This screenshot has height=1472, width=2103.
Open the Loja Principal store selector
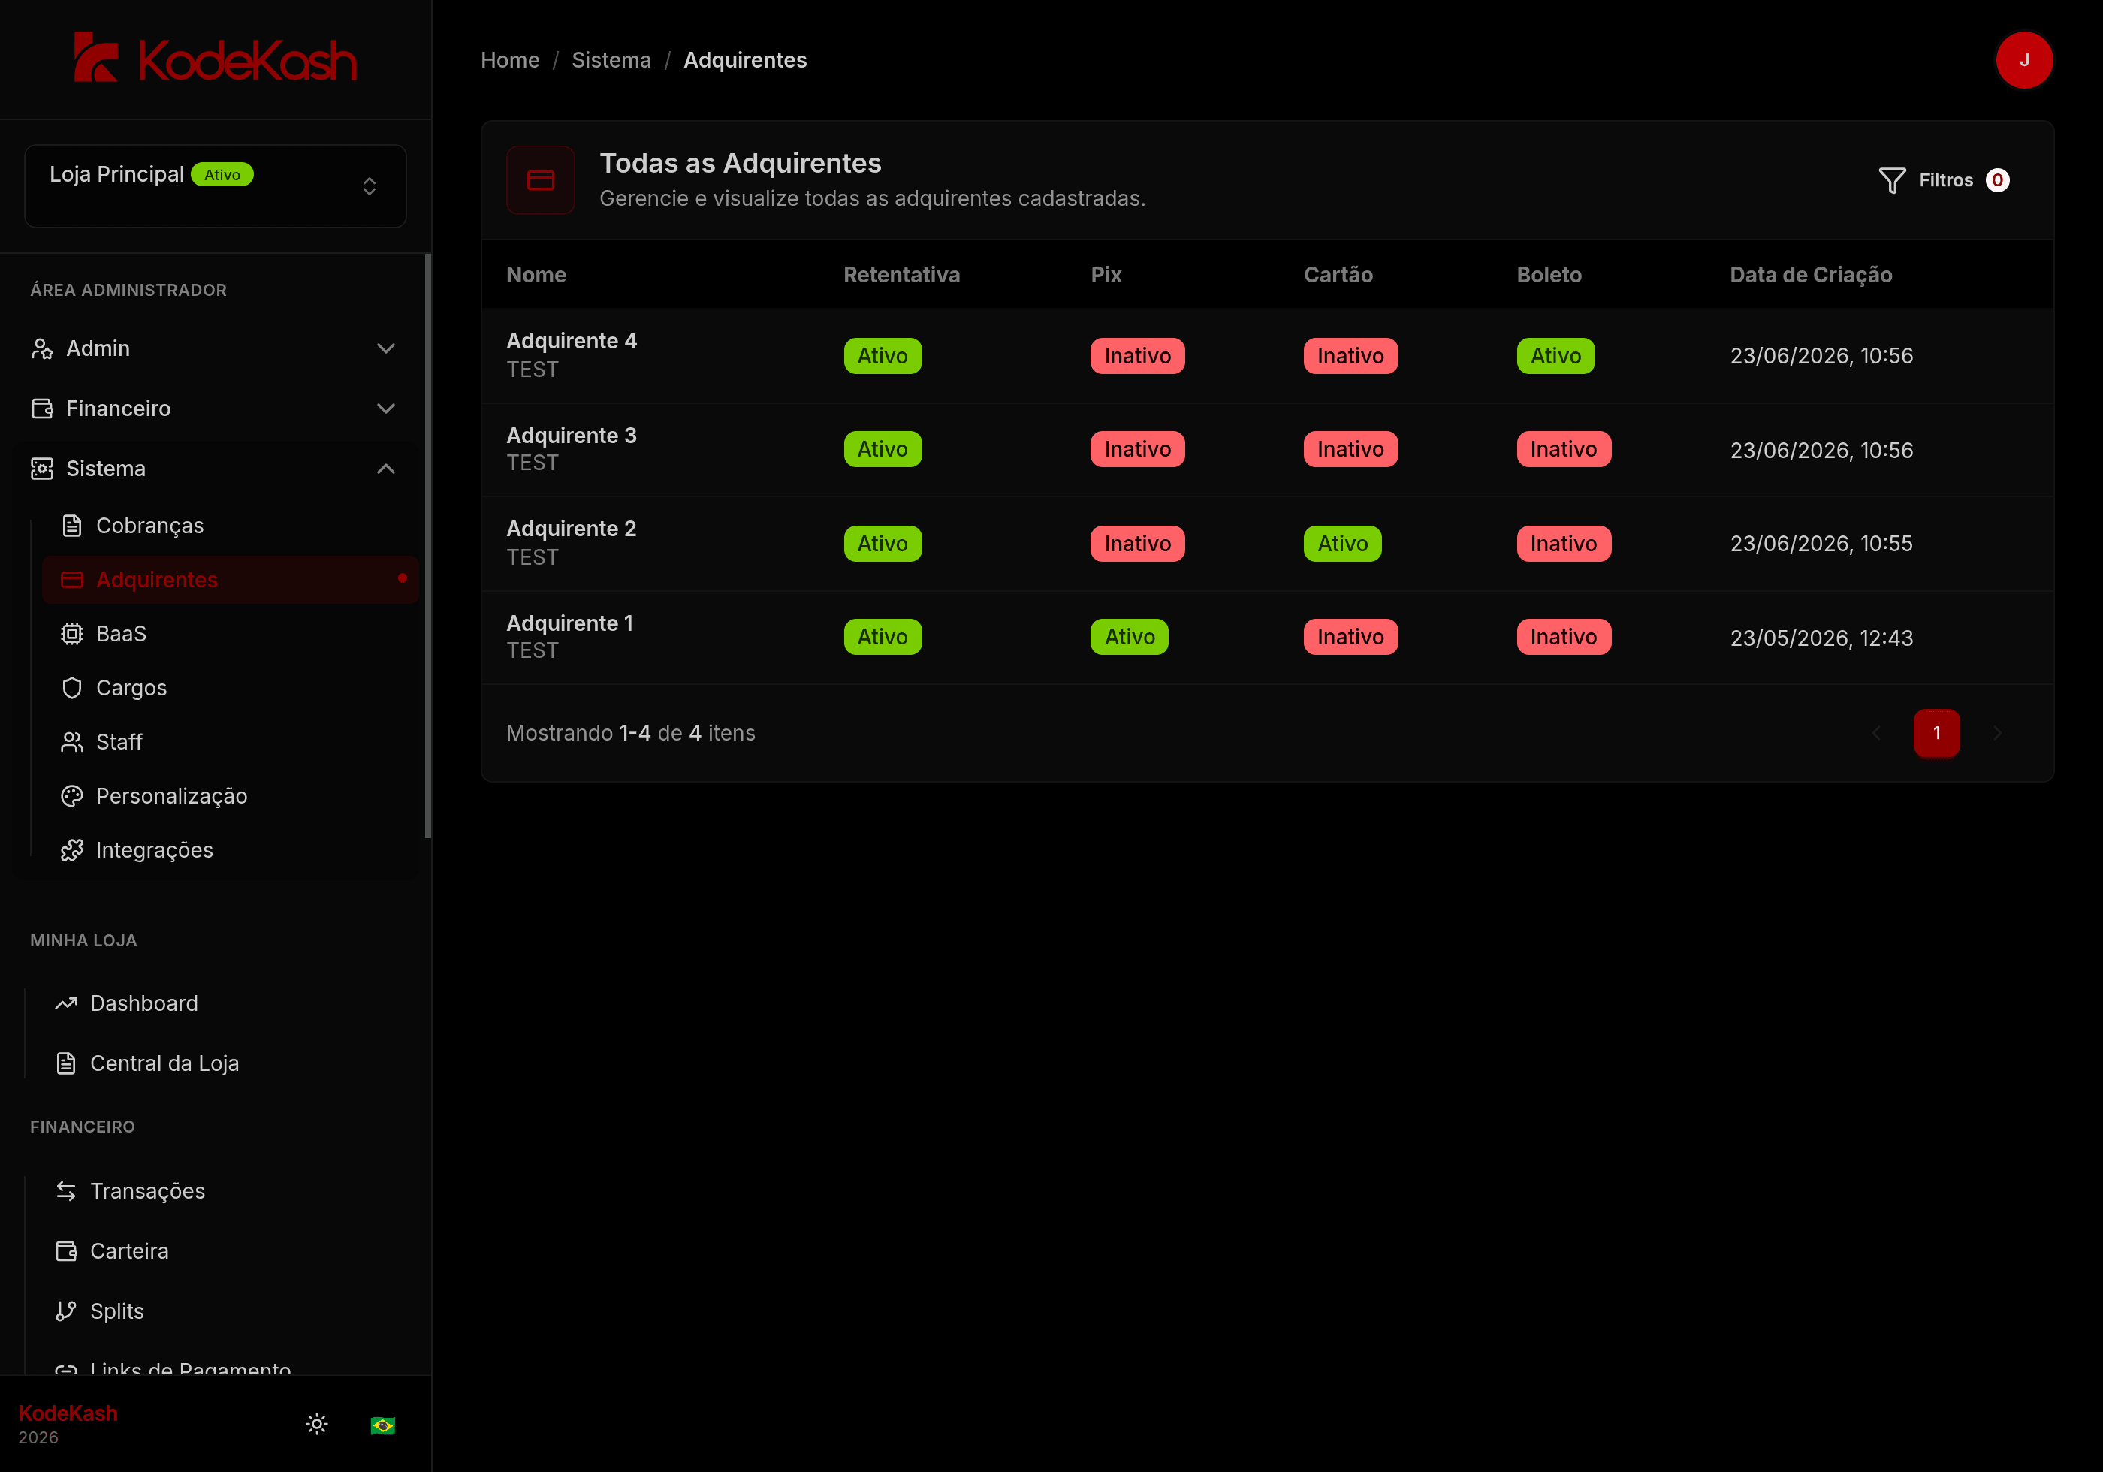(x=216, y=186)
